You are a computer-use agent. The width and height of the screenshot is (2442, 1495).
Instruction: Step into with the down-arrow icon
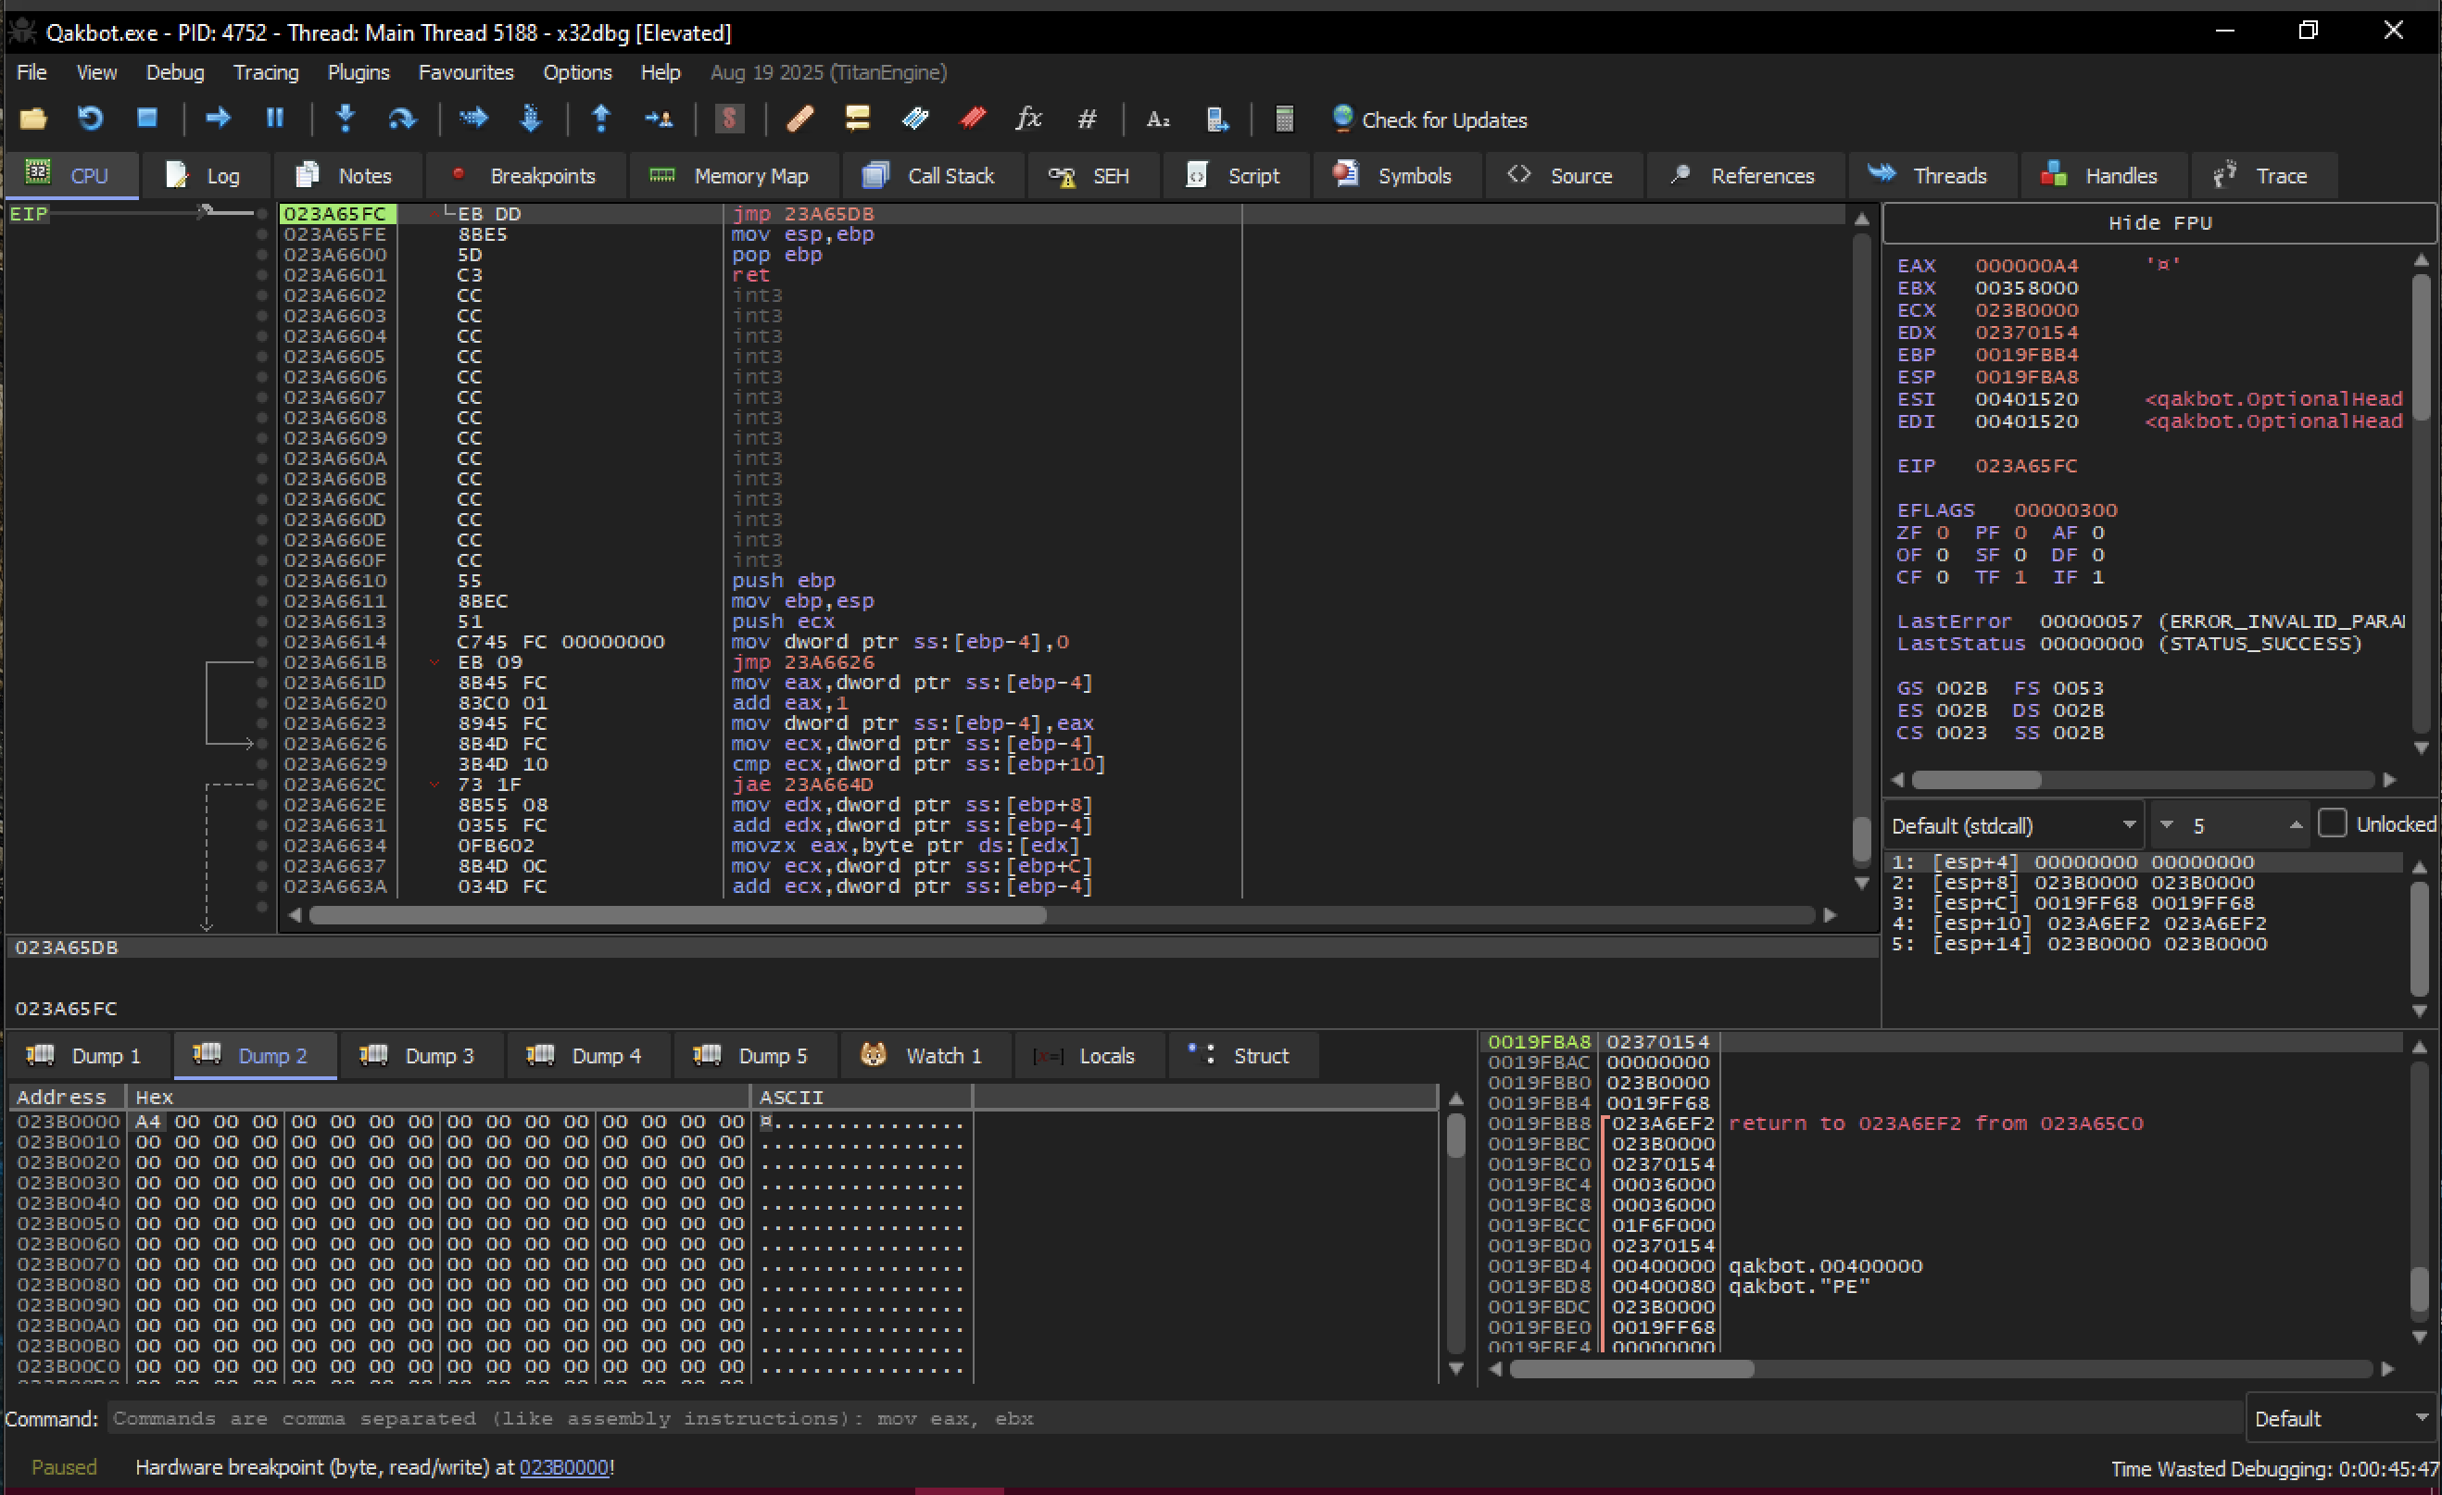pyautogui.click(x=345, y=119)
